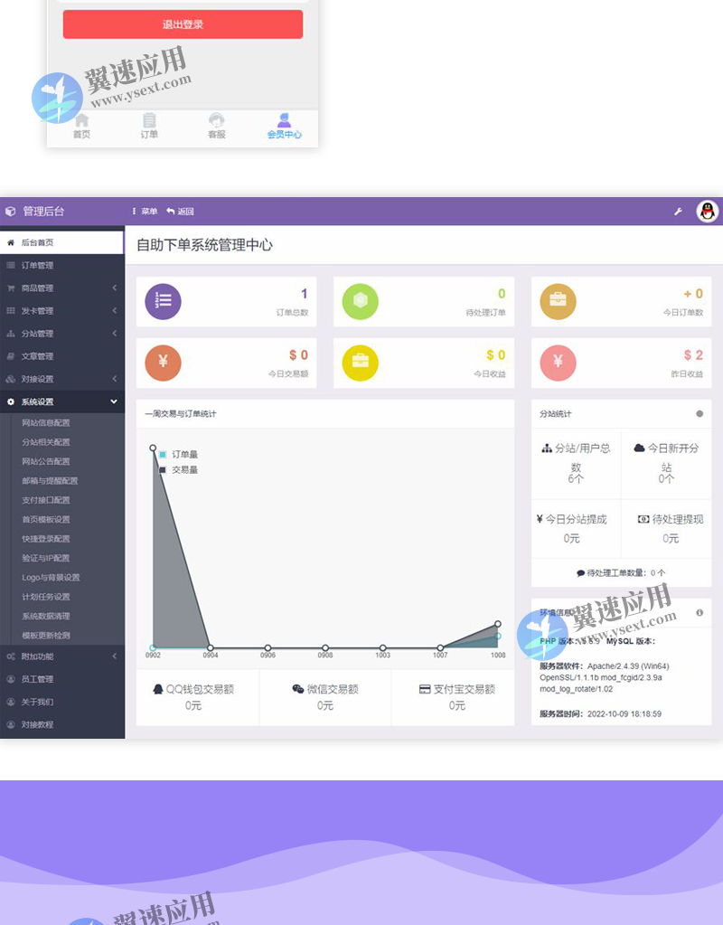This screenshot has height=925, width=723.
Task: Tap the 客服 customer service icon
Action: (216, 125)
